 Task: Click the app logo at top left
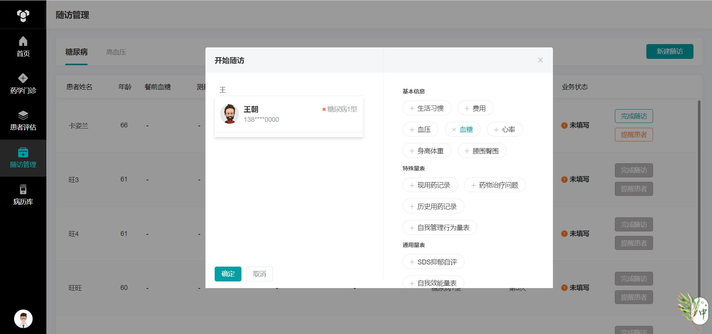click(23, 16)
